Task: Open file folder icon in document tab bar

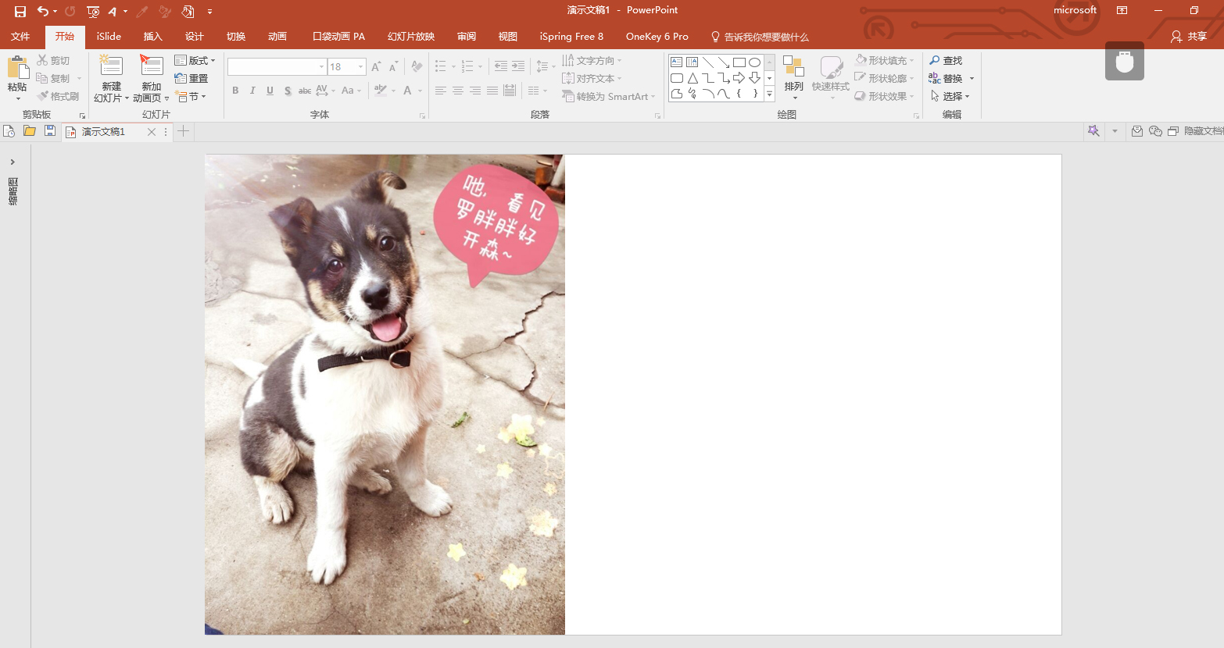Action: point(30,131)
